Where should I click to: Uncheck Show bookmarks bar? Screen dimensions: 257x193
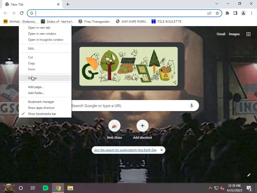[x=45, y=114]
